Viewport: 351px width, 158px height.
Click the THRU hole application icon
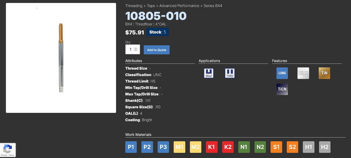(x=230, y=73)
